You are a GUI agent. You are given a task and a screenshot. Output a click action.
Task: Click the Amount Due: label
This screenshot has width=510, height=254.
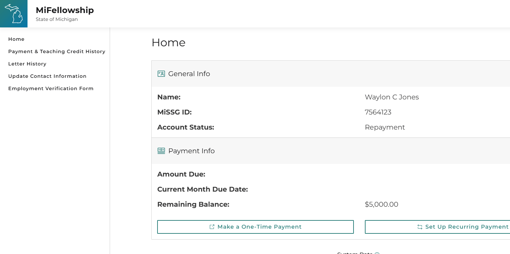pyautogui.click(x=181, y=174)
